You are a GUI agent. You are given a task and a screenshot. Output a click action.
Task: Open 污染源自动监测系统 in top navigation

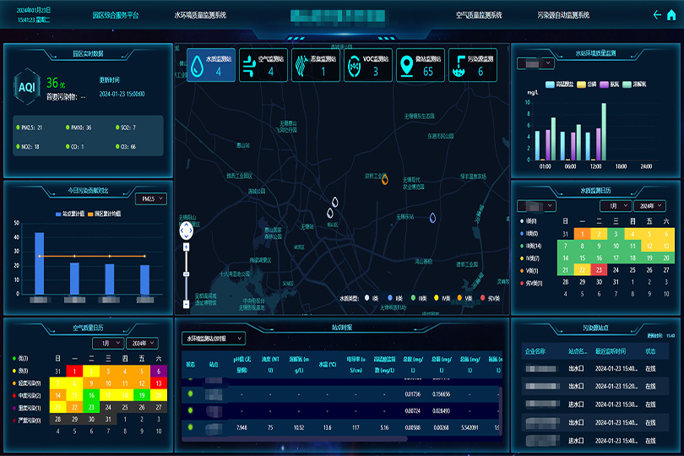(x=563, y=15)
